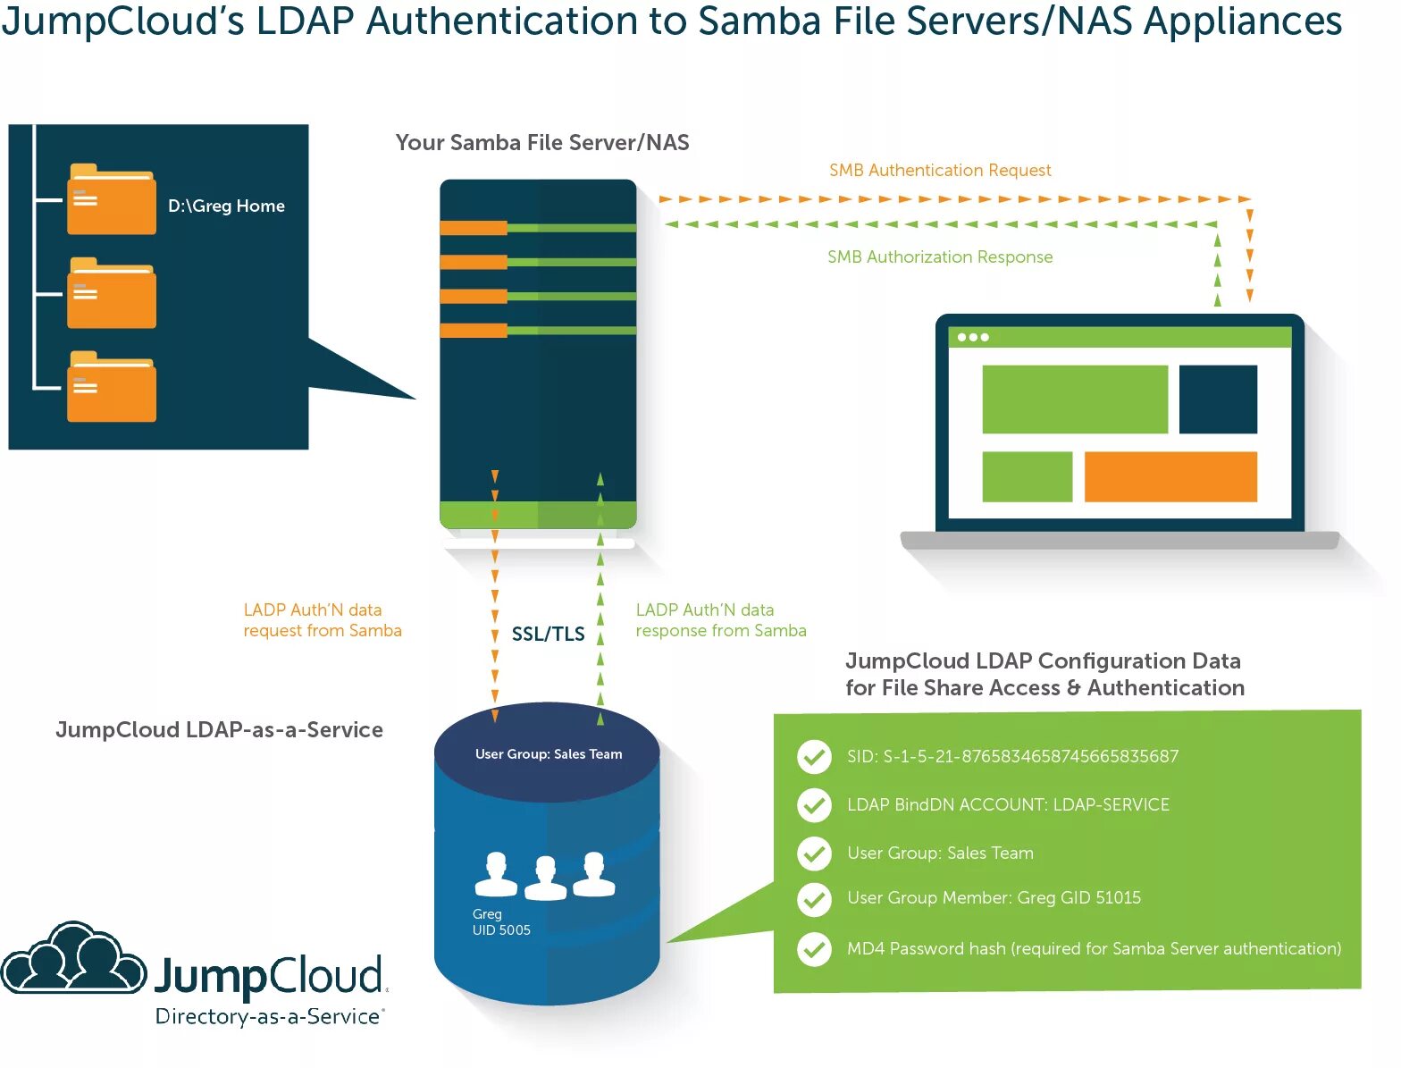This screenshot has width=1401, height=1068.
Task: Click "User Group: Sales Team" on the cylinder top
Action: pos(549,754)
